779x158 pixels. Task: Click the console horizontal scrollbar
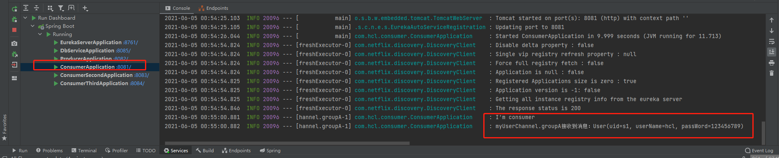[x=287, y=143]
